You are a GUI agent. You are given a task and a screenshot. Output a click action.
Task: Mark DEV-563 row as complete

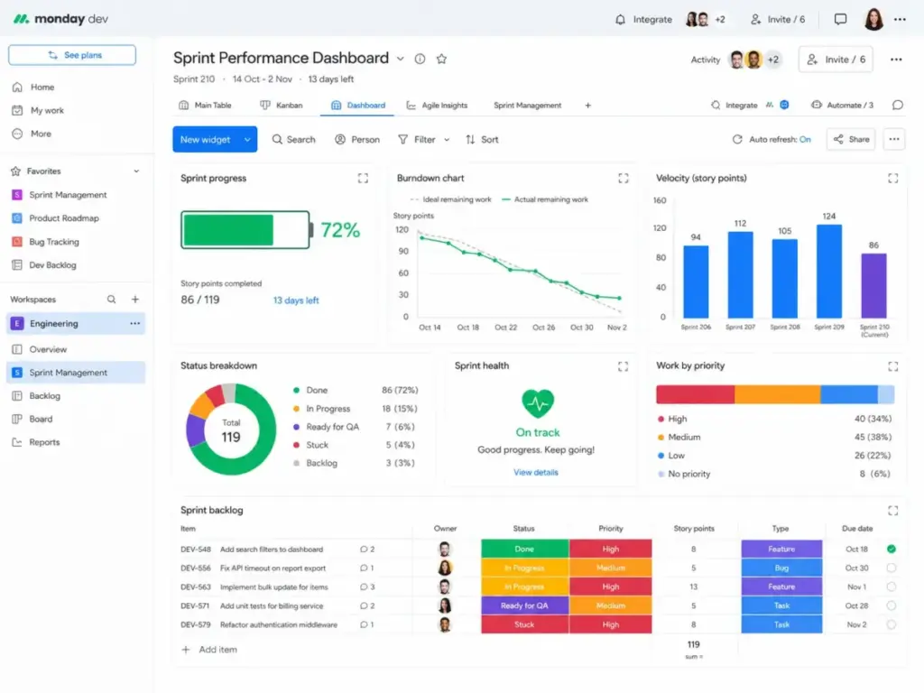click(x=891, y=587)
